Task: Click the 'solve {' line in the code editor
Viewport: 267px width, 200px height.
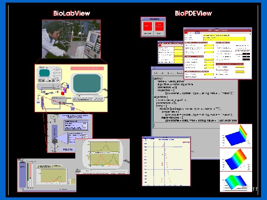Action: click(158, 79)
